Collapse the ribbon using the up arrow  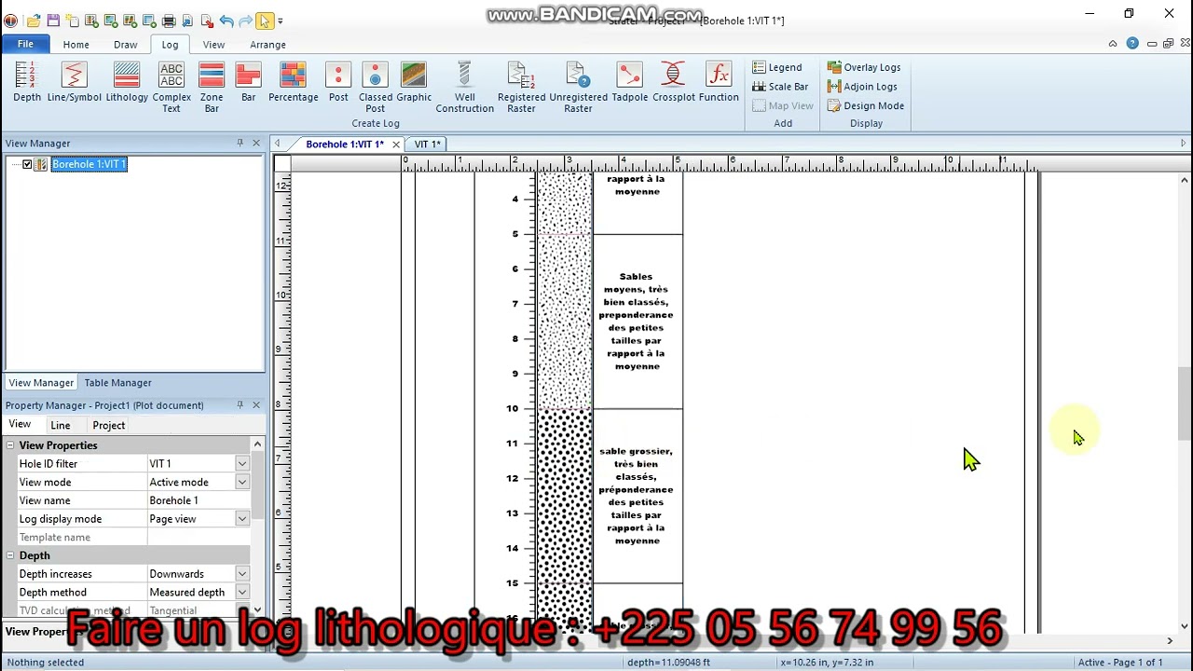pyautogui.click(x=1113, y=43)
